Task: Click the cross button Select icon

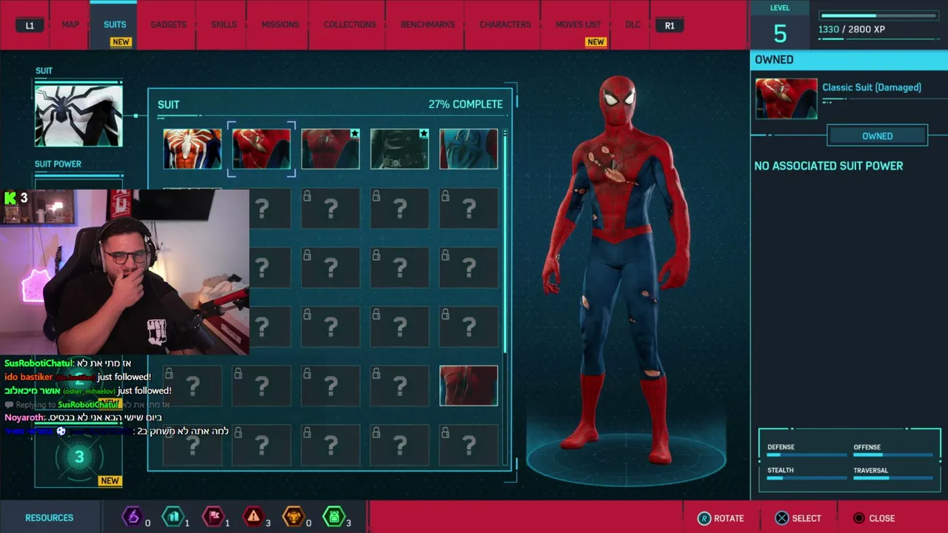Action: [x=782, y=518]
